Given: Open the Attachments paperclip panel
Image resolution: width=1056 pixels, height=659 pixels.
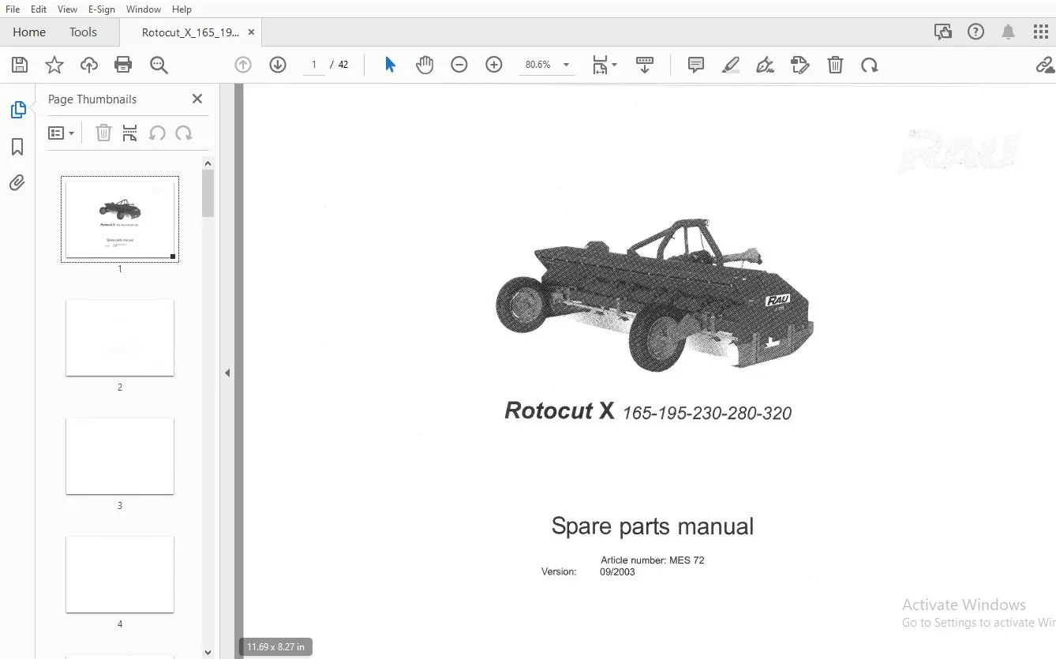Looking at the screenshot, I should pyautogui.click(x=17, y=183).
